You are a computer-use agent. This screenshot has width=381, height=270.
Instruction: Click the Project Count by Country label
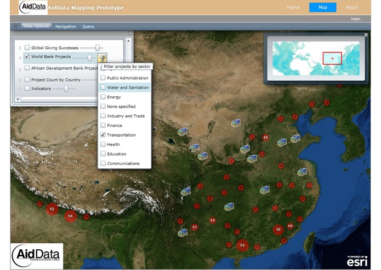coord(56,80)
